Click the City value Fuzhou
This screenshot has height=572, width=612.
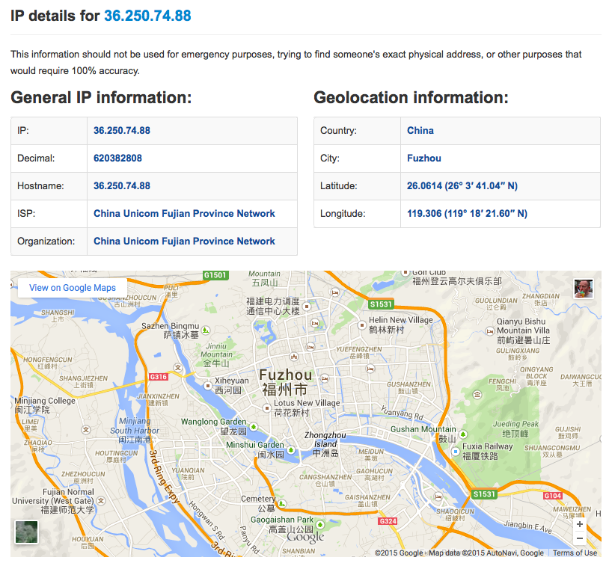pyautogui.click(x=424, y=158)
